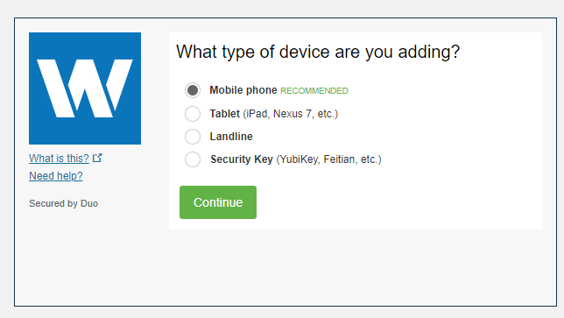Click the "Mobile phone" label text
The height and width of the screenshot is (318, 564).
click(243, 90)
